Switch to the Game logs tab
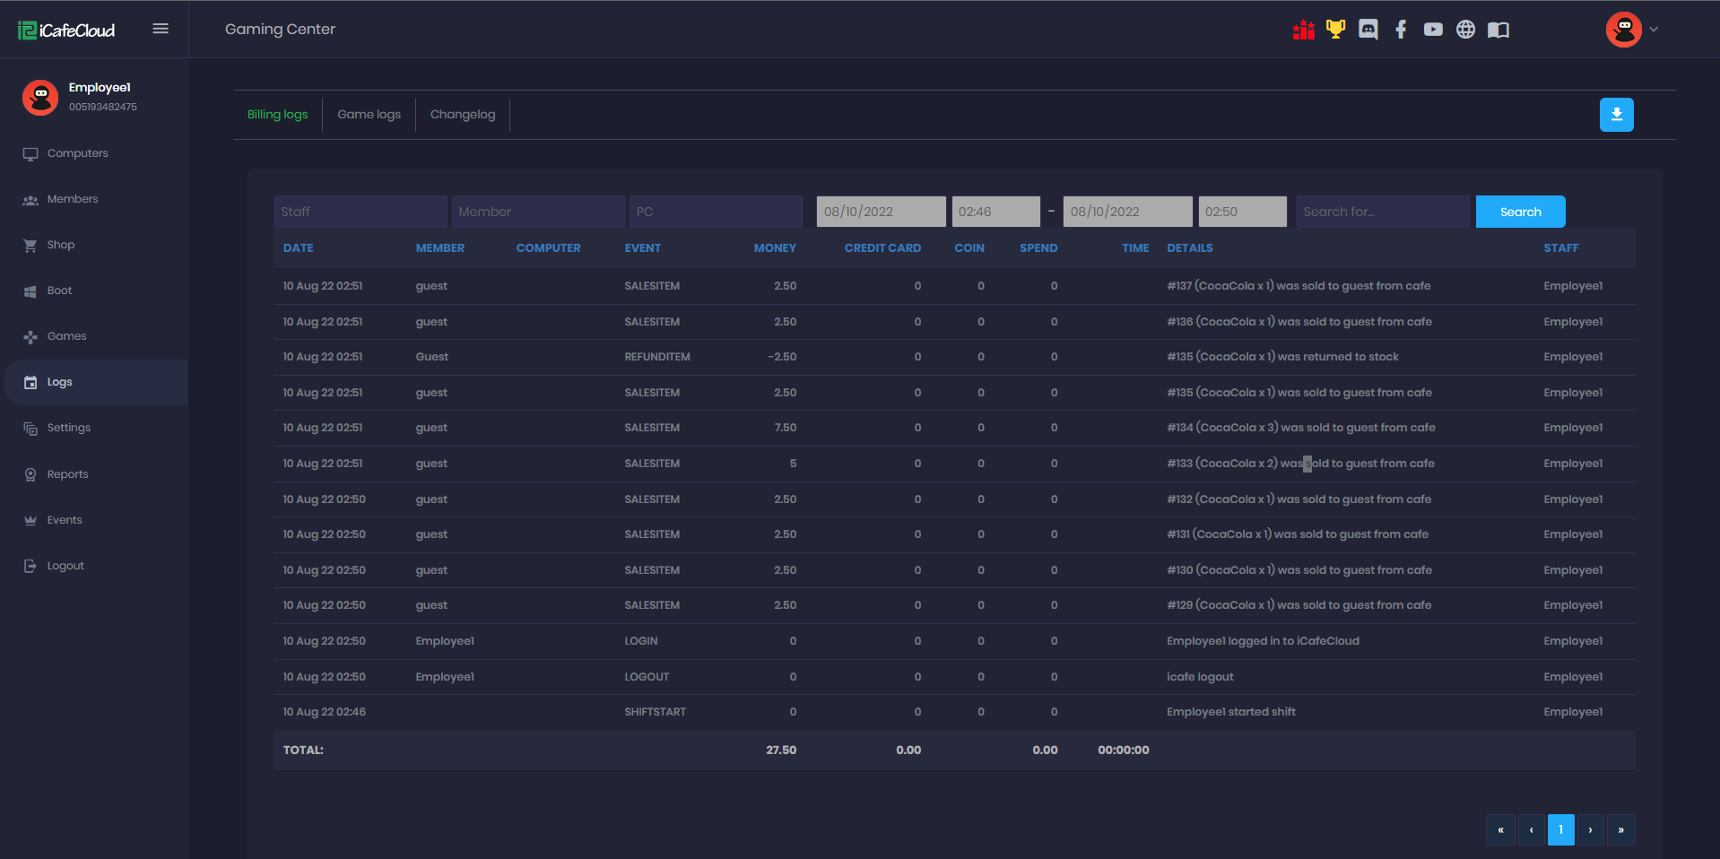This screenshot has height=859, width=1720. tap(369, 115)
